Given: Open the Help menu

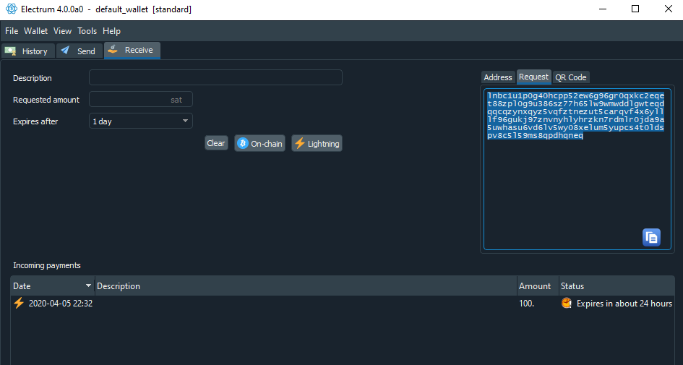Looking at the screenshot, I should [x=111, y=31].
